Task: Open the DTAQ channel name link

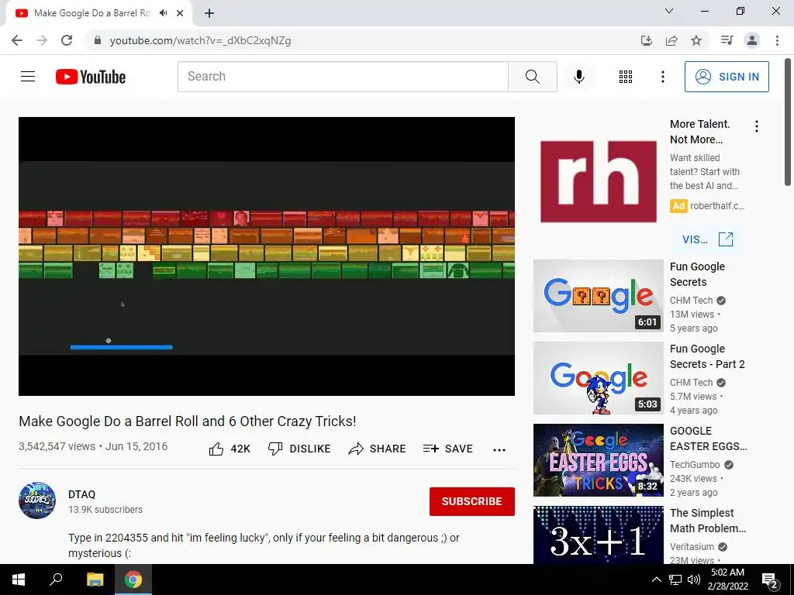Action: coord(81,494)
